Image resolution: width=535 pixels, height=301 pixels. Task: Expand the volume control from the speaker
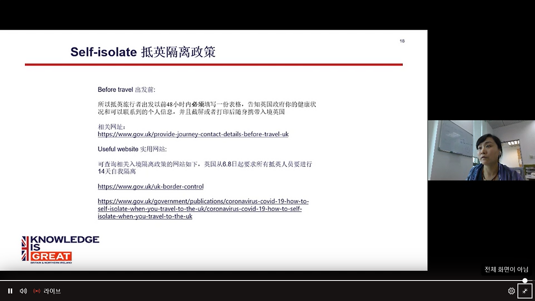pyautogui.click(x=23, y=291)
